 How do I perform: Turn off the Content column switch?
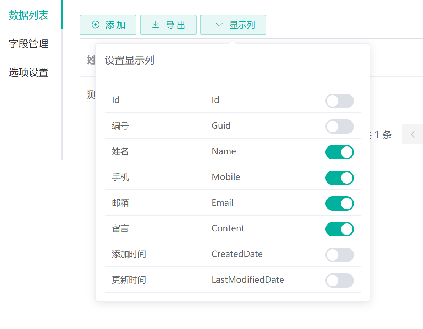[x=339, y=229]
